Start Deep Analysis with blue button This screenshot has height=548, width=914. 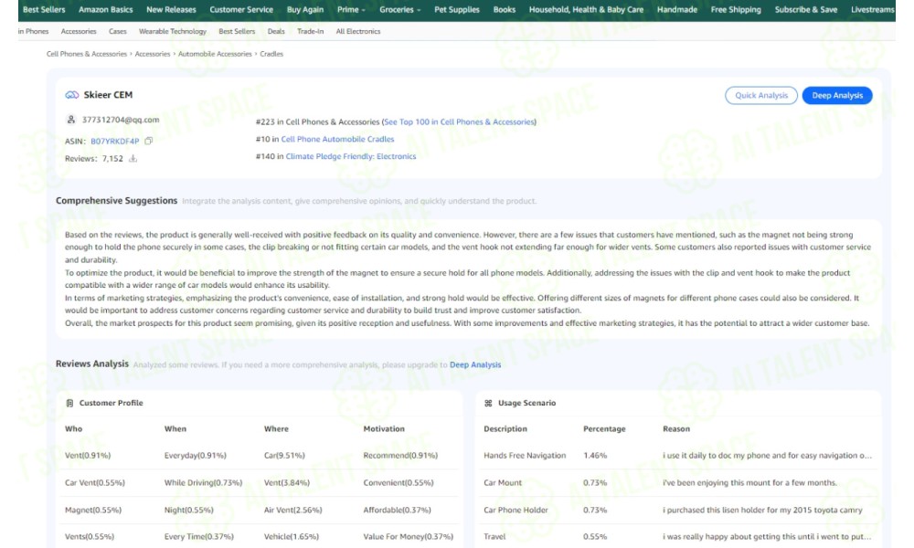(x=837, y=96)
